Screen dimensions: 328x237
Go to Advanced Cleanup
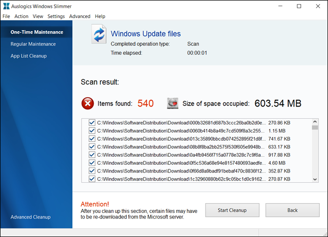click(x=31, y=217)
